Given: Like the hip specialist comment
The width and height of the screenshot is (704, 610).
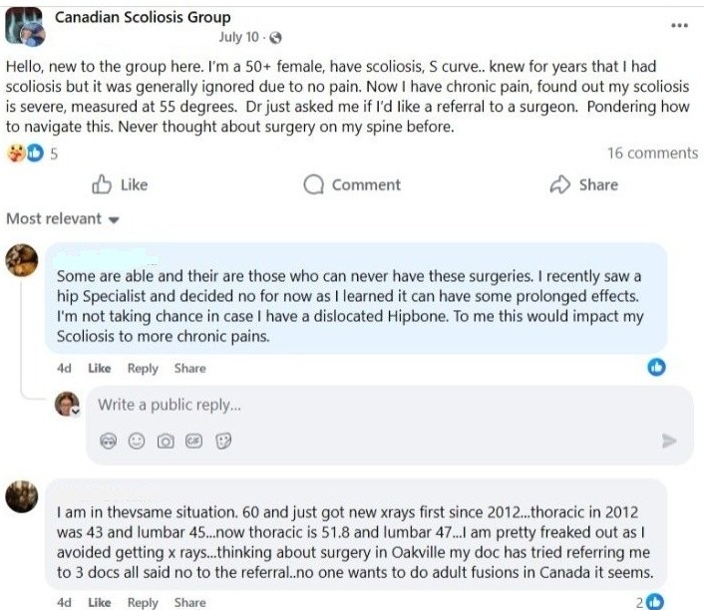Looking at the screenshot, I should tap(100, 368).
